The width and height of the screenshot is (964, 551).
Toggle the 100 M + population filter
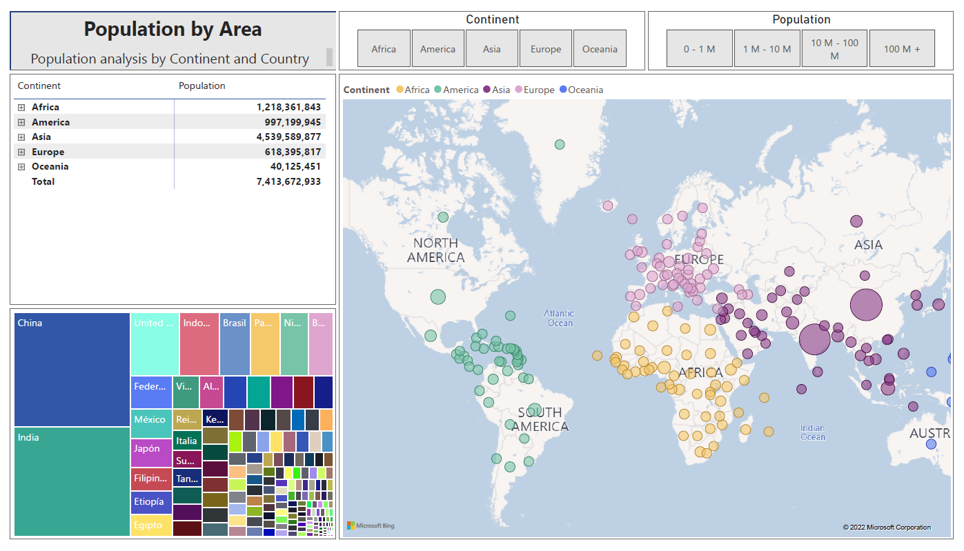[902, 48]
